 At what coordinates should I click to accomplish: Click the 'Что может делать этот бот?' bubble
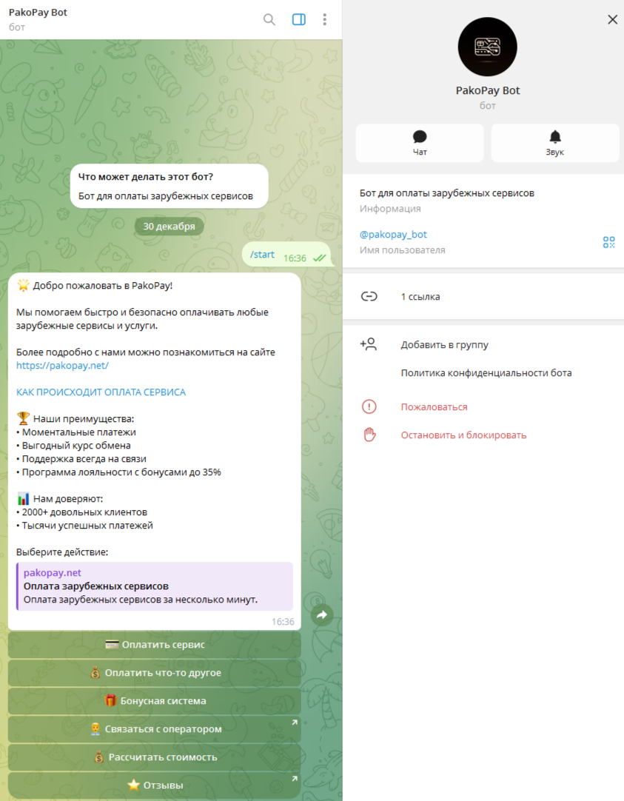169,186
